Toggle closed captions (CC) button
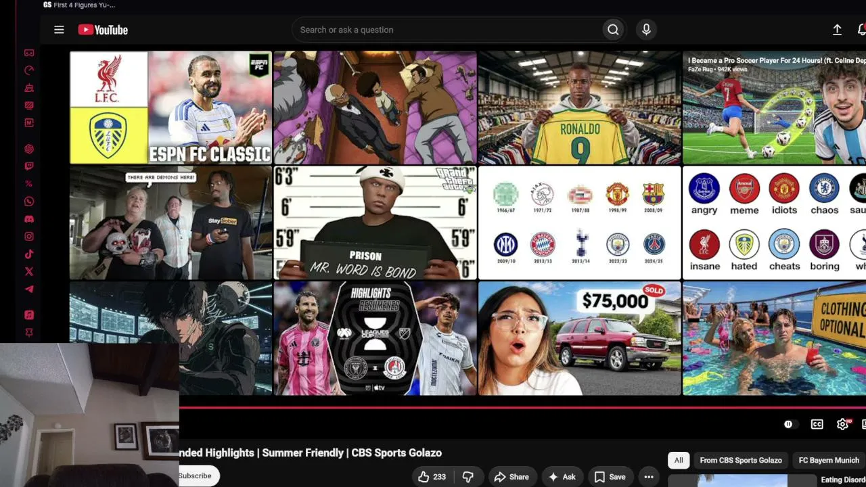 point(817,424)
